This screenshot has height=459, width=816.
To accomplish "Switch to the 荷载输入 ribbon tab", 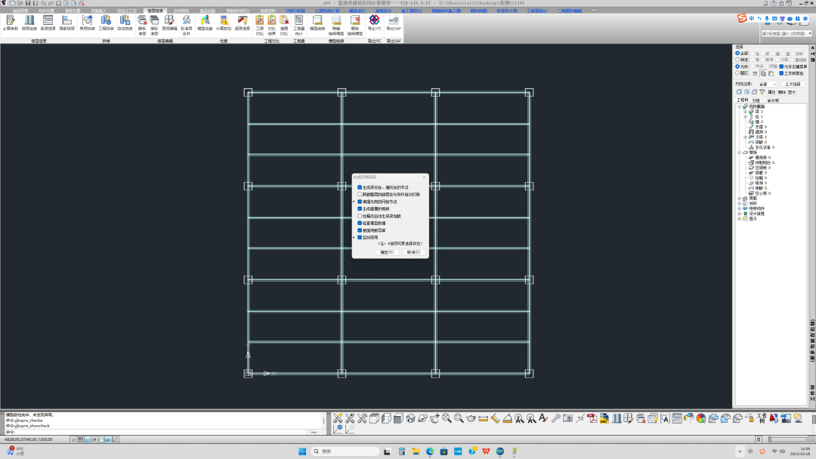I will point(98,11).
